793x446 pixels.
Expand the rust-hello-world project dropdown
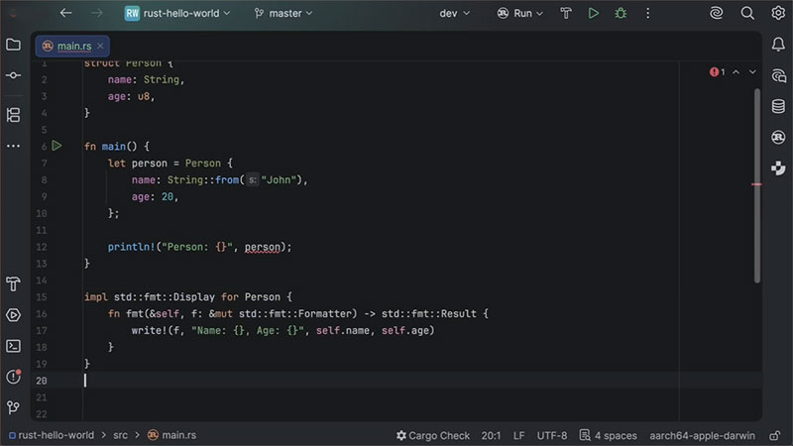click(x=178, y=14)
